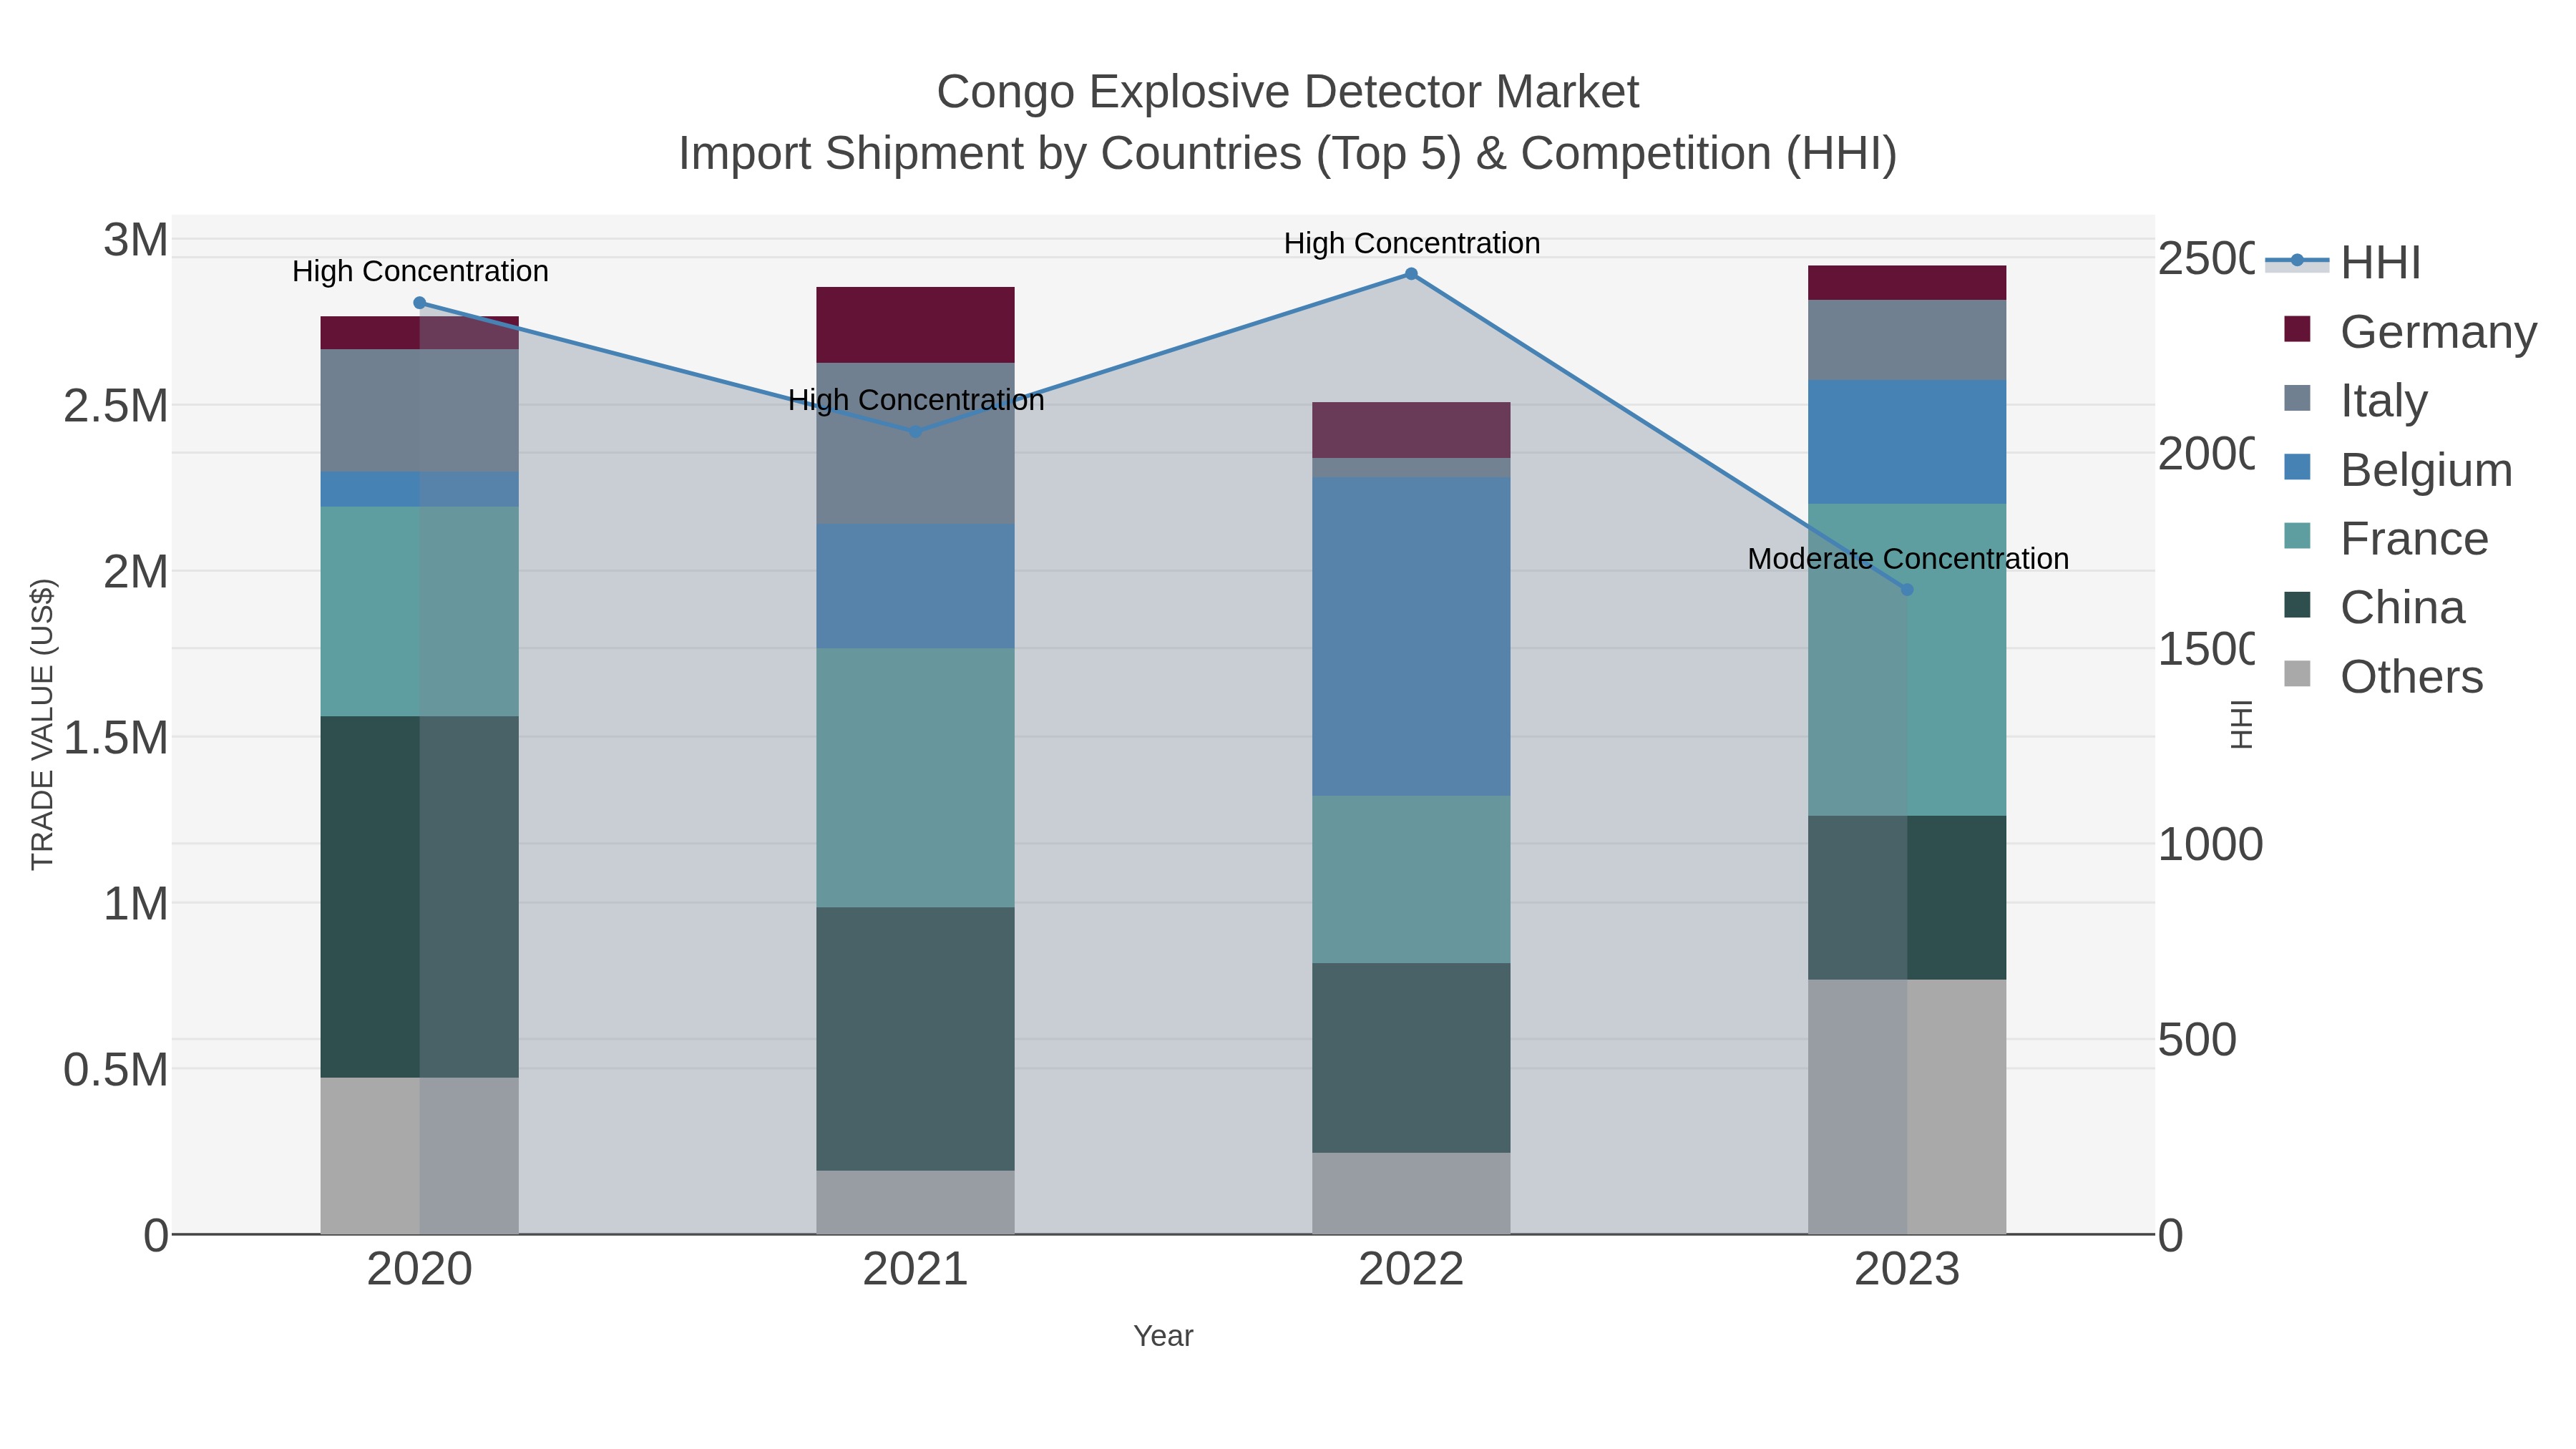Viewport: 2576px width, 1449px height.
Task: Select the 2022 China bar segment
Action: tap(1411, 1058)
